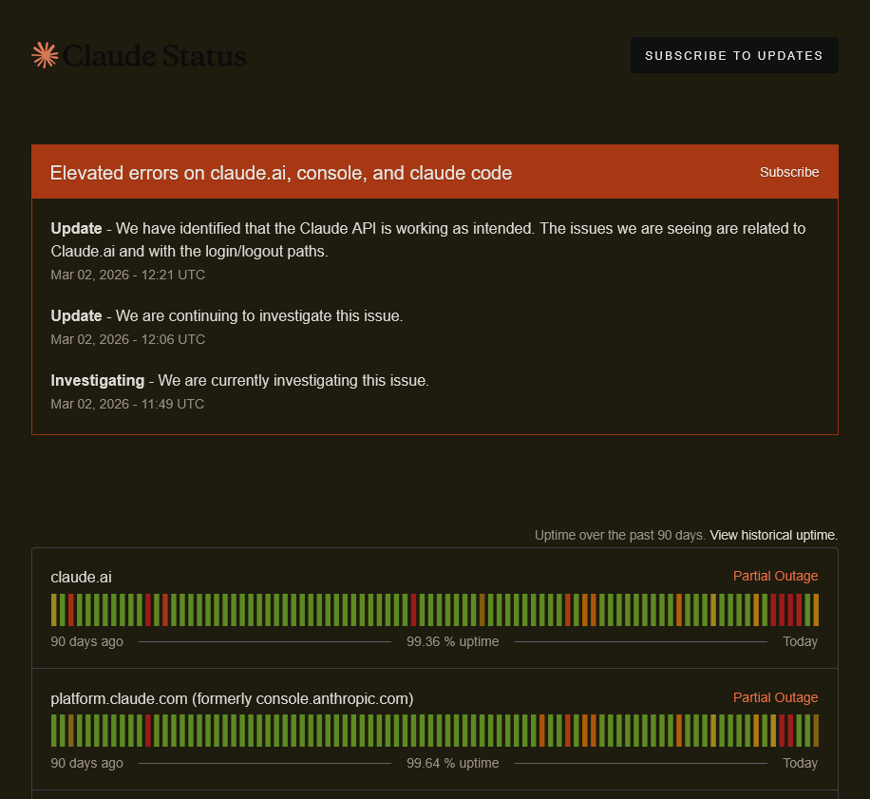Click '90 days ago' under claude.ai chart
This screenshot has height=799, width=870.
click(x=86, y=641)
